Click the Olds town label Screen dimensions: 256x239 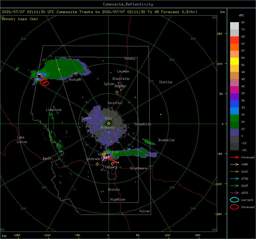click(x=108, y=119)
